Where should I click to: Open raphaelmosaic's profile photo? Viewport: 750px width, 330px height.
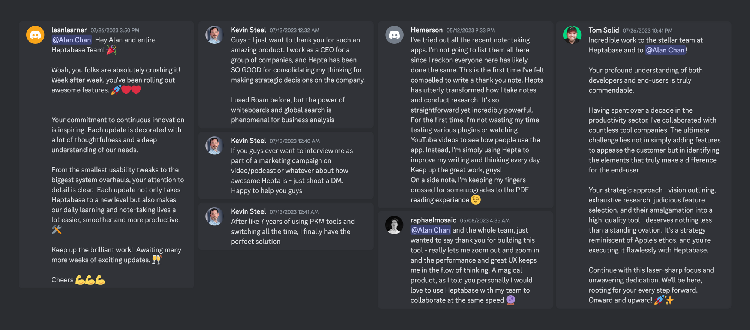[x=394, y=225]
